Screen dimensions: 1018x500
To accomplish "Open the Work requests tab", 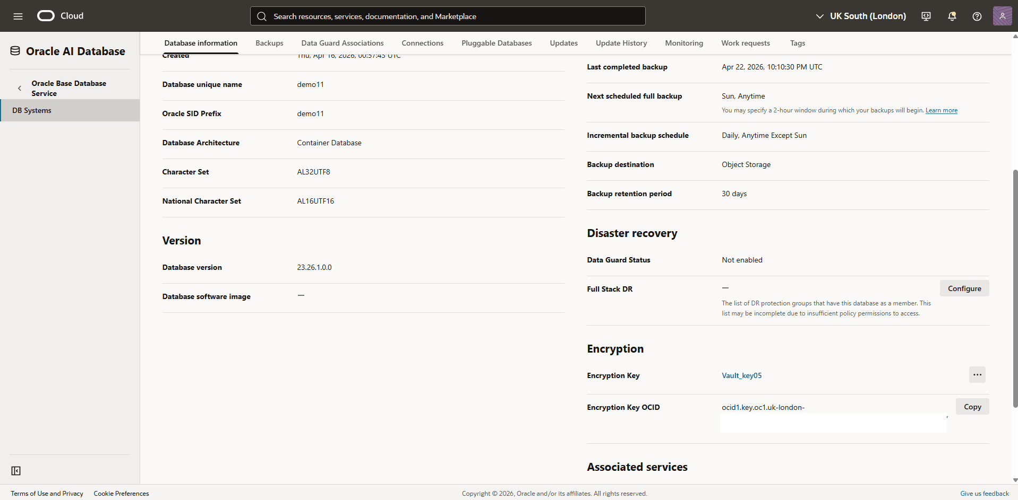I will [x=746, y=43].
